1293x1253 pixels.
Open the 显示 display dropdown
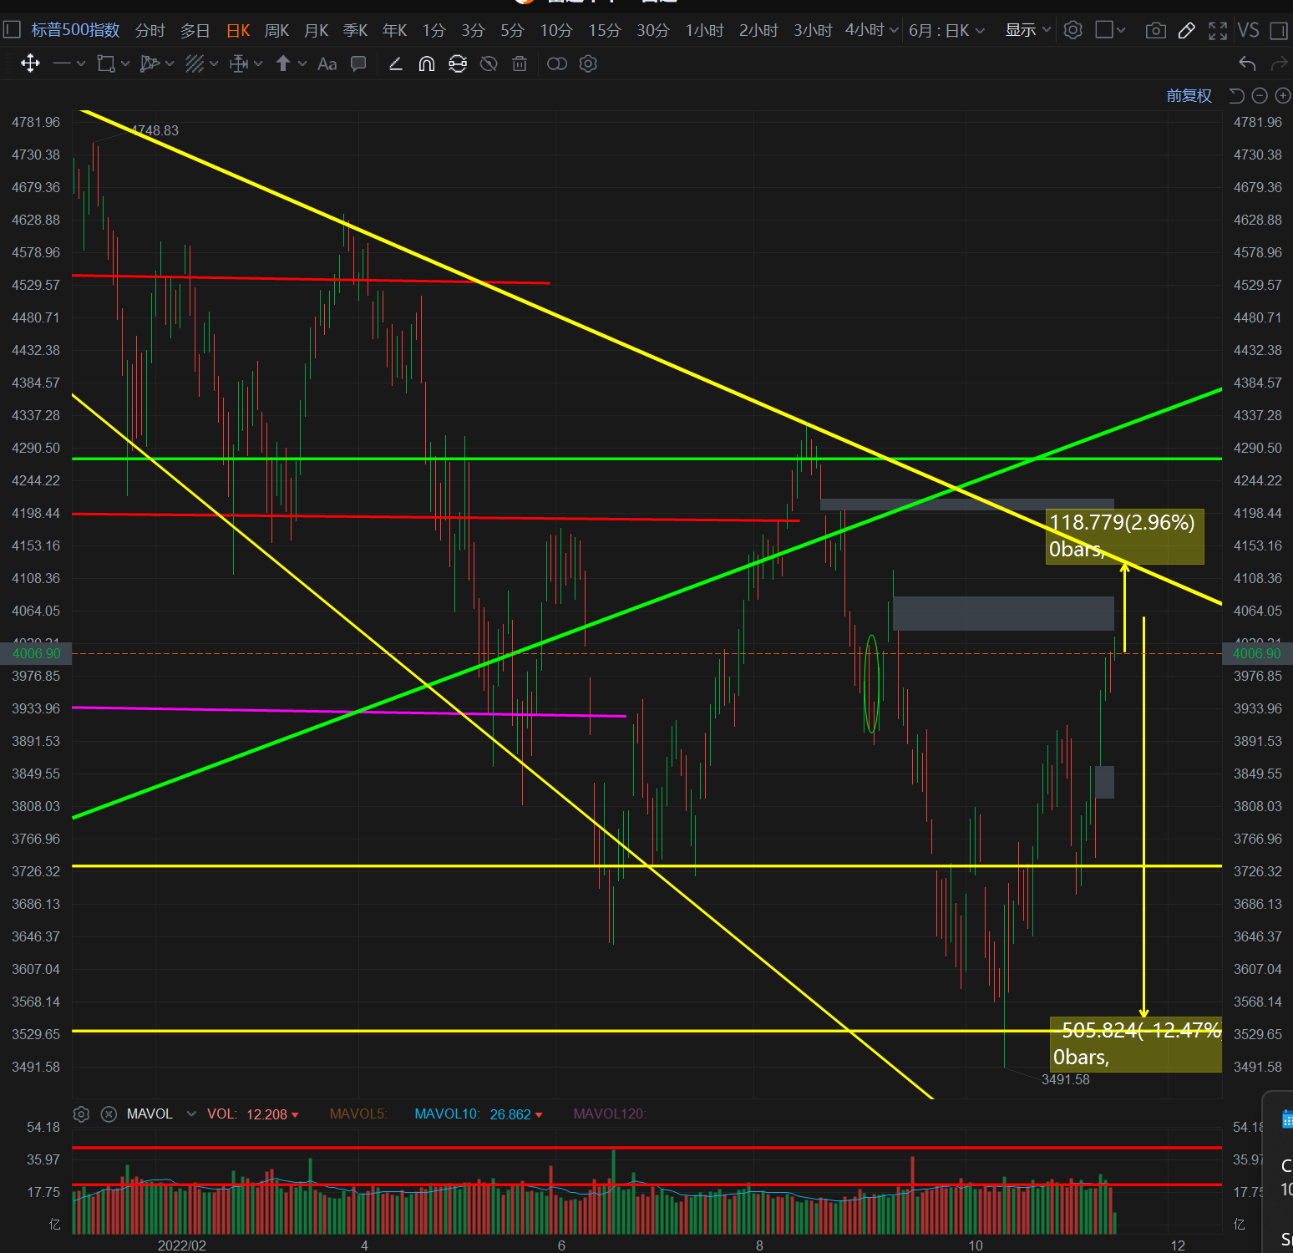tap(1027, 31)
